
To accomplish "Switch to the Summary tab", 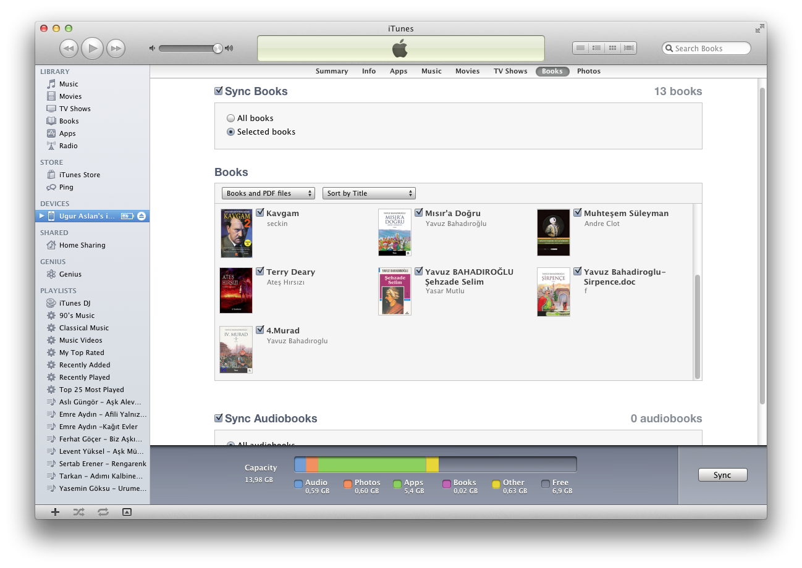I will (332, 71).
